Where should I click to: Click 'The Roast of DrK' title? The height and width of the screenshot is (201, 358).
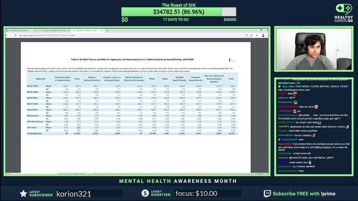pyautogui.click(x=179, y=5)
